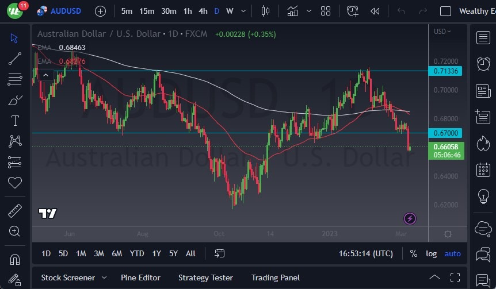Set the date range to 1M
The image size is (496, 289).
click(81, 253)
